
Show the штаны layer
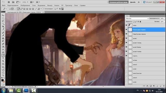click(126, 60)
